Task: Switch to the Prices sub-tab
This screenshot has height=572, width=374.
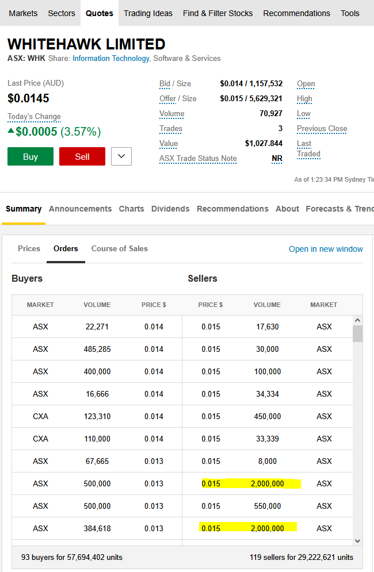Action: [29, 249]
